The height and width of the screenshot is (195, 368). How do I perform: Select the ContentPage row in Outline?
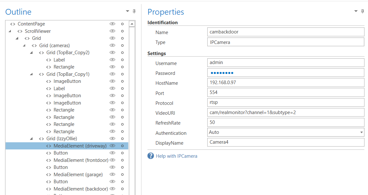(x=67, y=24)
